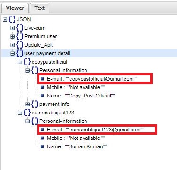Expand the Update_Apk node
Screen dimensions: 177x170
[x=12, y=45]
